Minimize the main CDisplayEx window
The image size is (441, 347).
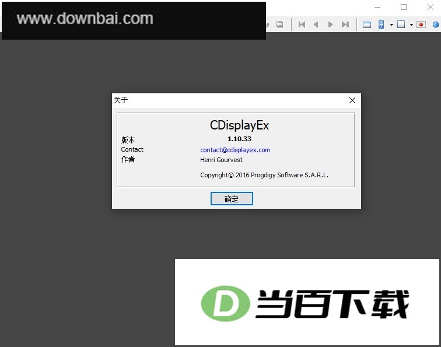click(377, 8)
